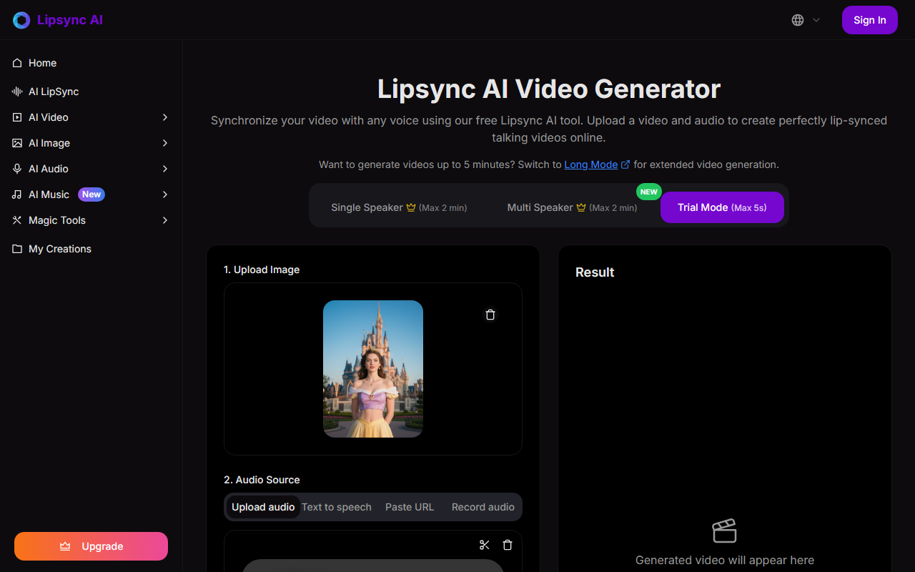Open Magic Tools sidebar section

pos(91,220)
